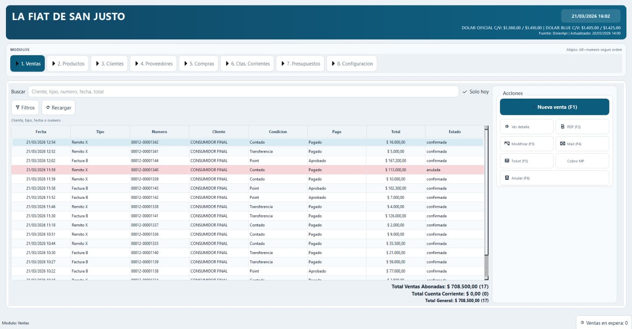
Task: Click the Ticket printer icon
Action: pos(507,161)
